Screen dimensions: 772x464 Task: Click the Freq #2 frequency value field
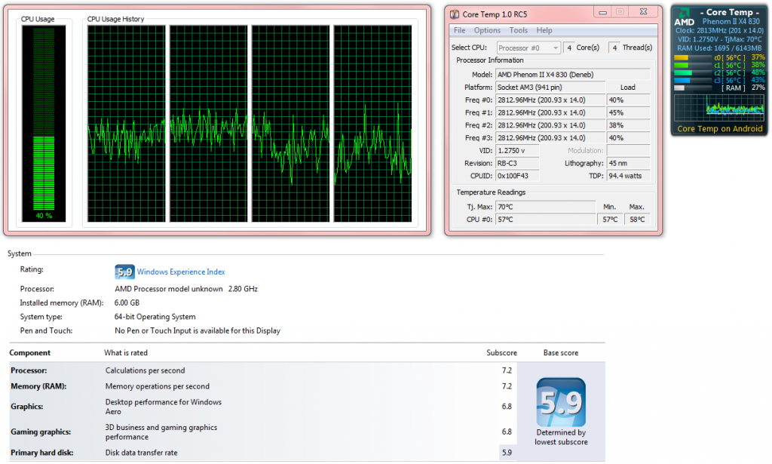(x=550, y=125)
